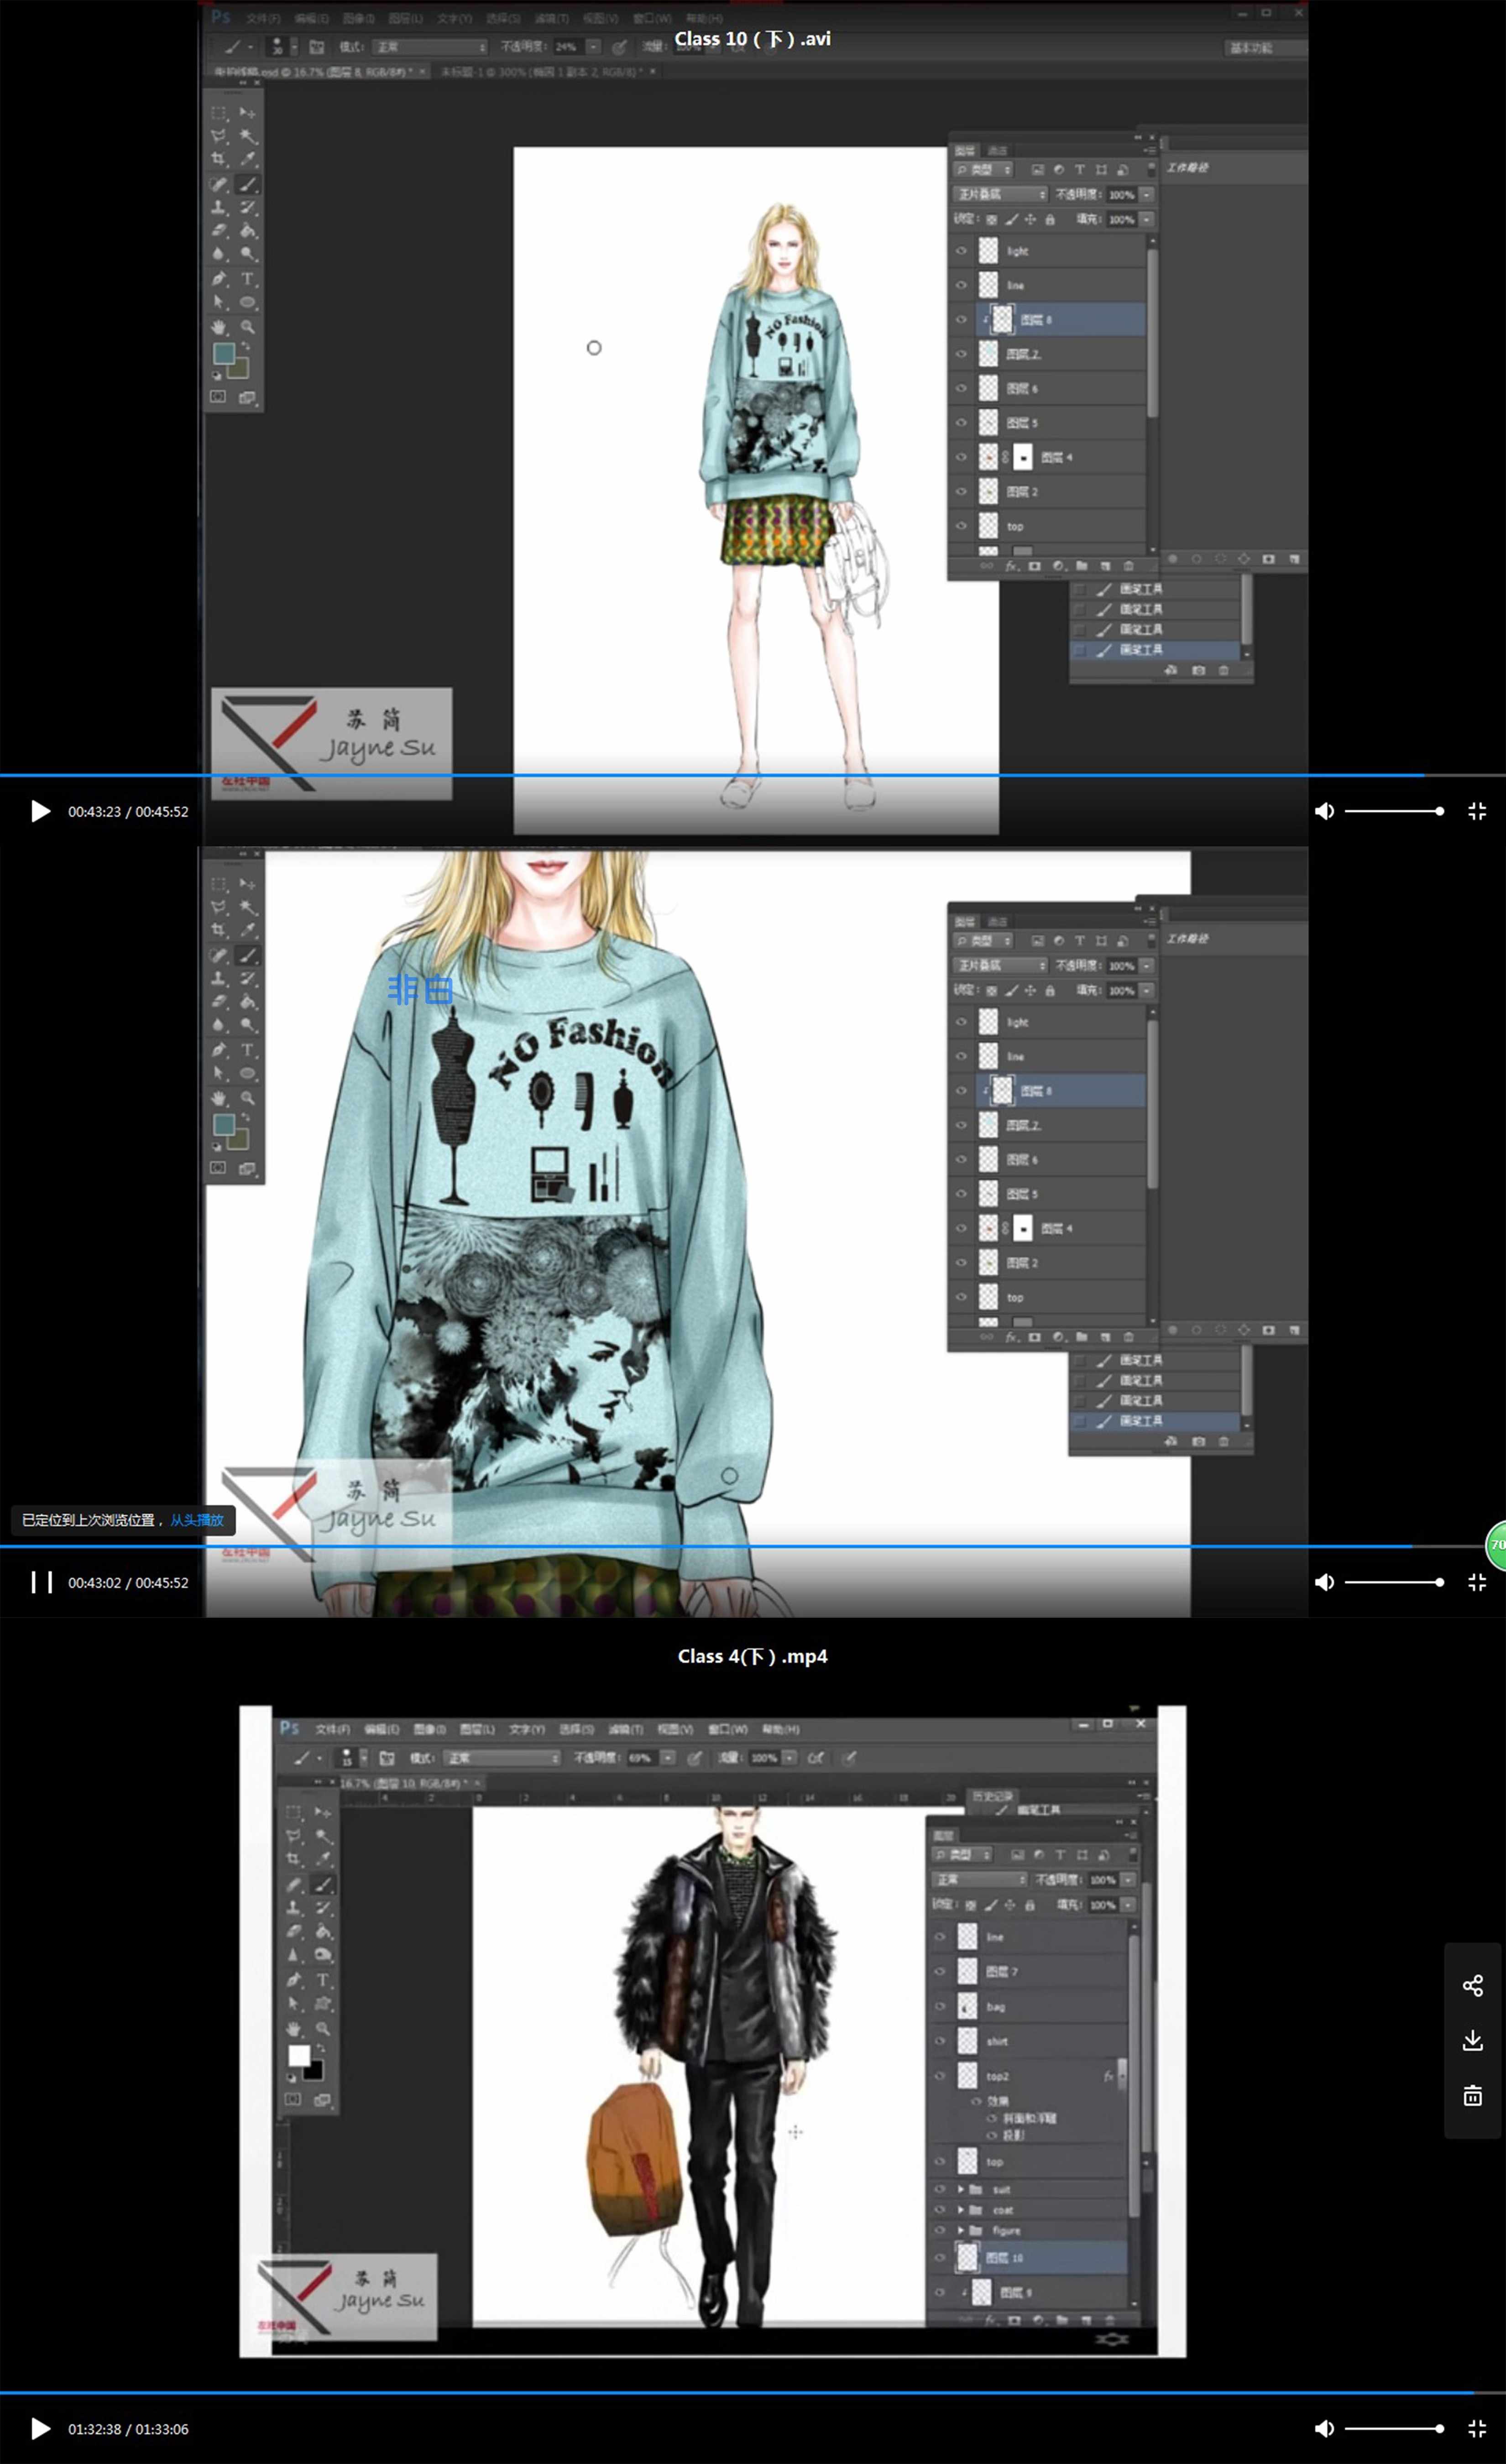Exit fullscreen in the 00:43:02 player
The image size is (1506, 2464).
[x=1477, y=1582]
